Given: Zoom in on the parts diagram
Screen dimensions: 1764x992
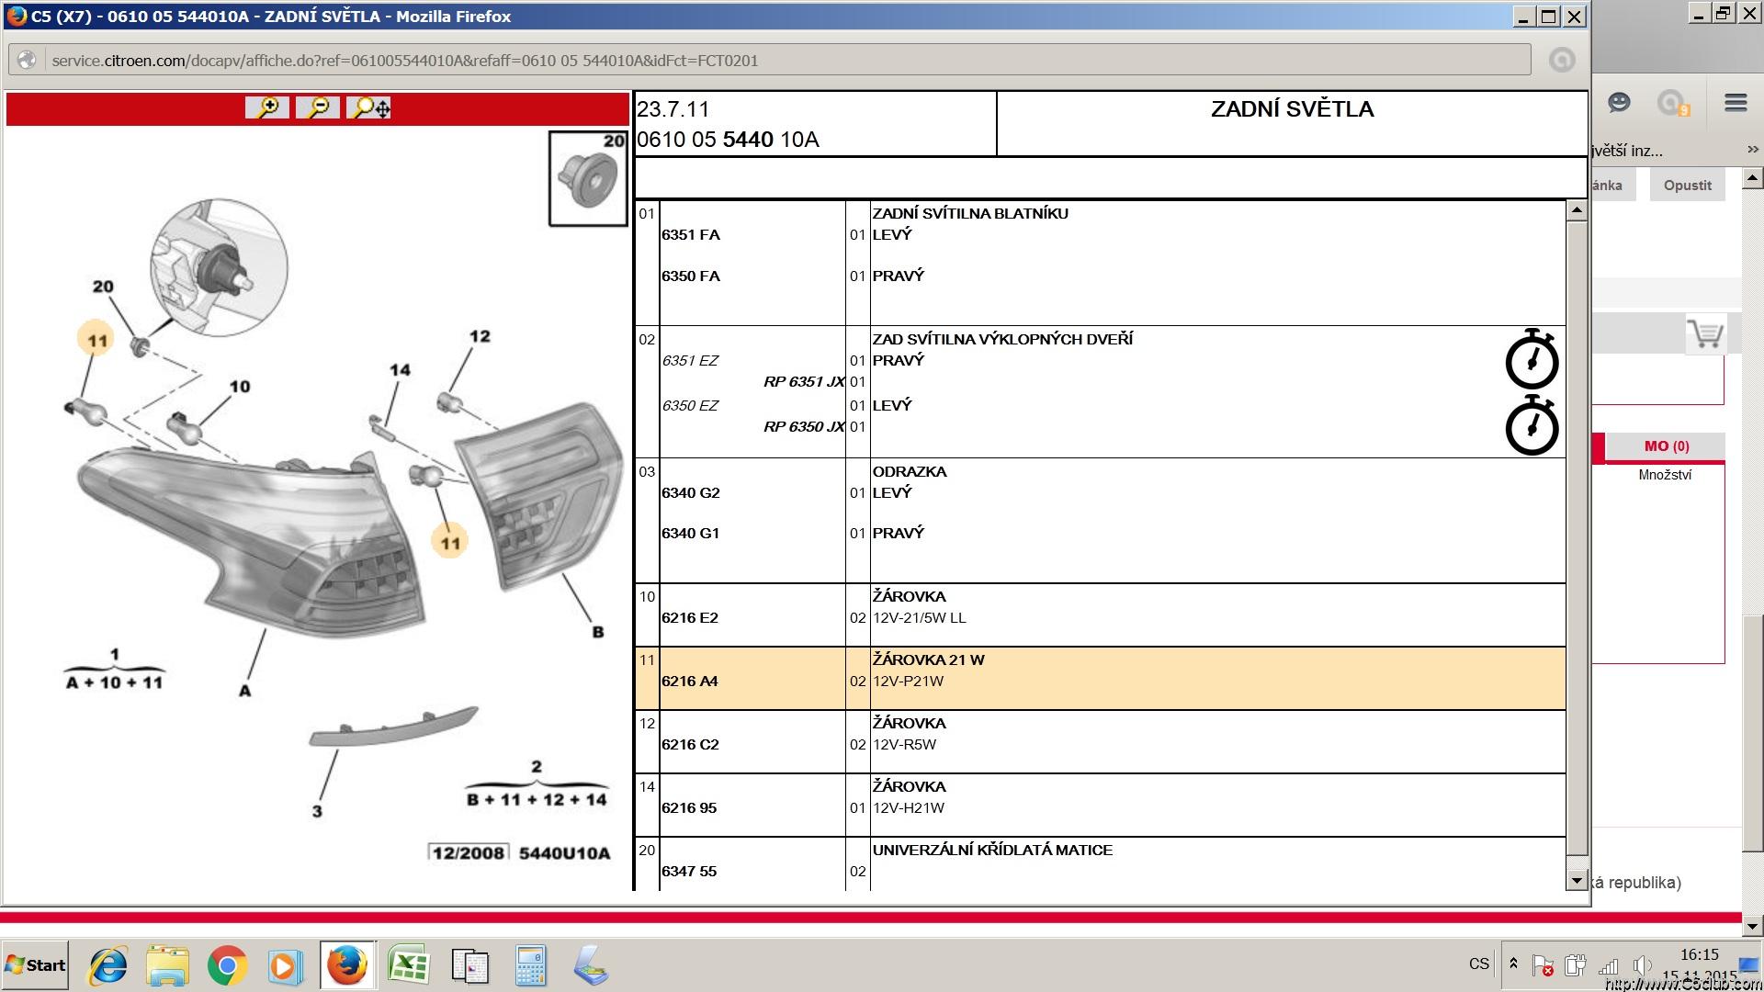Looking at the screenshot, I should click(x=267, y=107).
